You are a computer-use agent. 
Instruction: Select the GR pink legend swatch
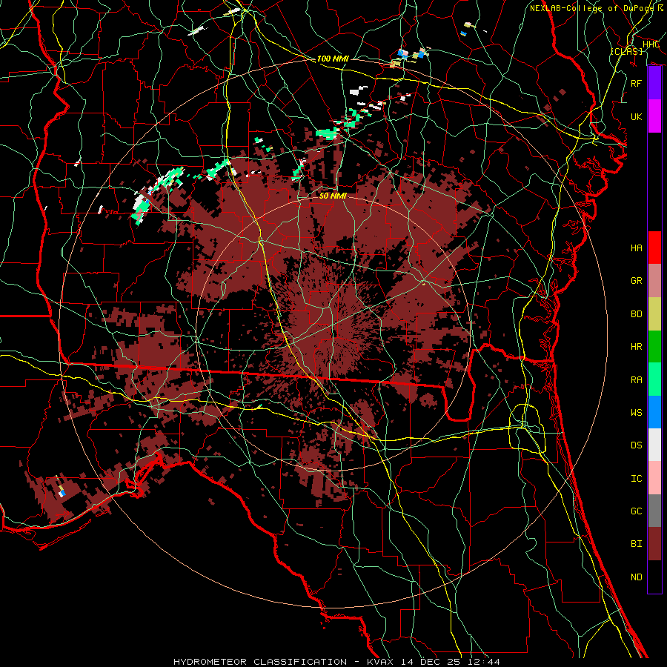654,281
